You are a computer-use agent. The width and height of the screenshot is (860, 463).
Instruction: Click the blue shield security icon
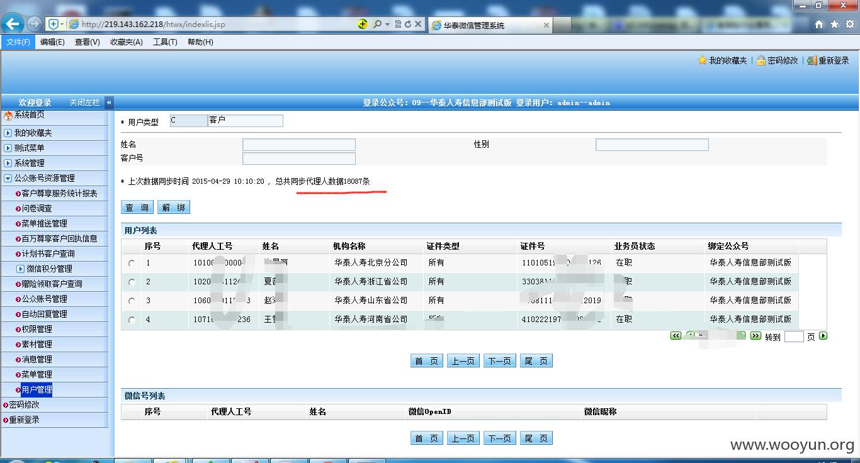click(x=54, y=24)
